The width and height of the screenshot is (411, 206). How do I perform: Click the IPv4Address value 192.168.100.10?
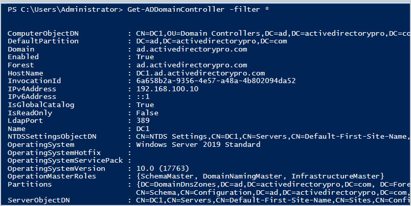coord(167,89)
